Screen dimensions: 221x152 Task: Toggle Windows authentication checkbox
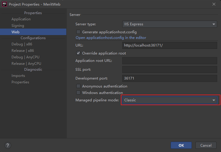(x=78, y=93)
